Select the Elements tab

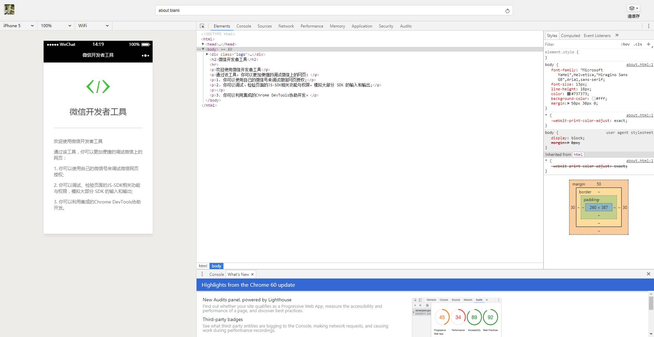click(x=222, y=26)
